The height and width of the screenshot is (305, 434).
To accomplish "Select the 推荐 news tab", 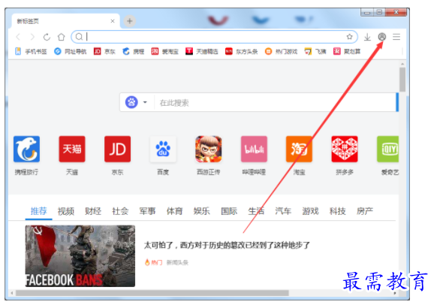I will pyautogui.click(x=39, y=211).
